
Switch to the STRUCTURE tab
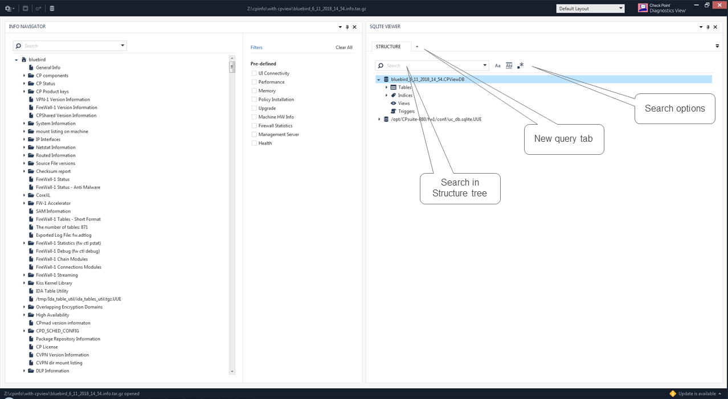point(390,46)
